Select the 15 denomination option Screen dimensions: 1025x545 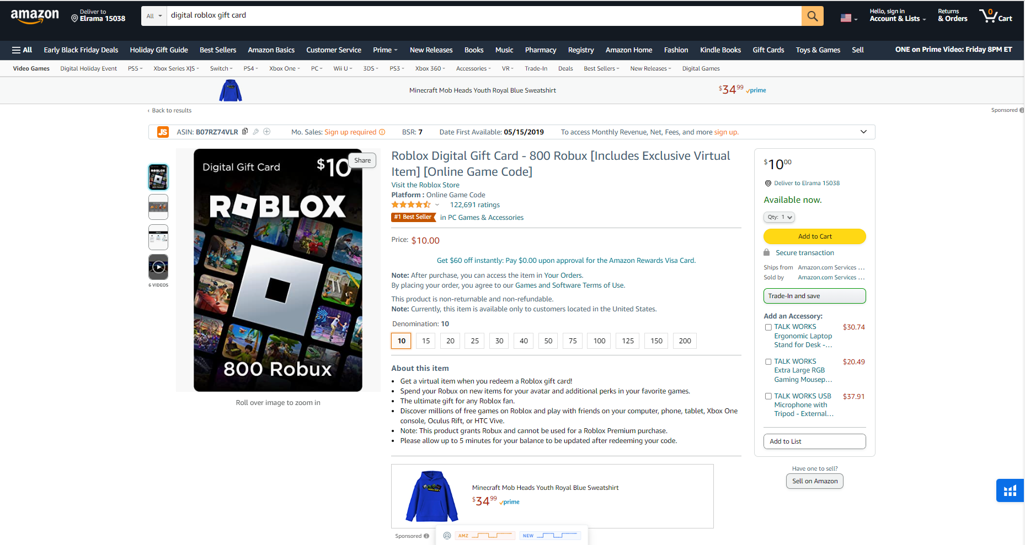(x=426, y=341)
